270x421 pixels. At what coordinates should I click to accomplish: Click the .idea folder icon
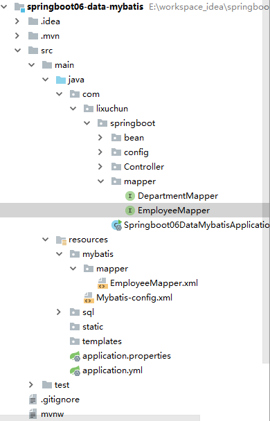(x=33, y=21)
